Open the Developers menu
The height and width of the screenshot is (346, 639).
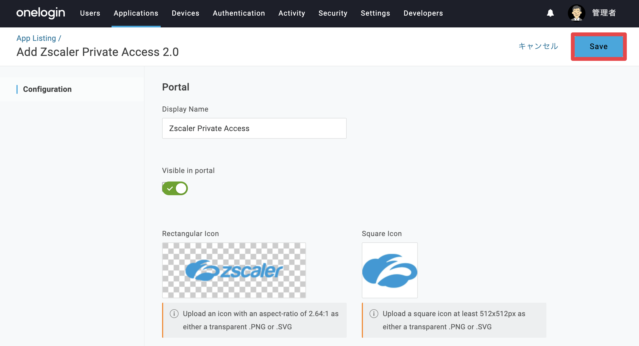click(423, 13)
